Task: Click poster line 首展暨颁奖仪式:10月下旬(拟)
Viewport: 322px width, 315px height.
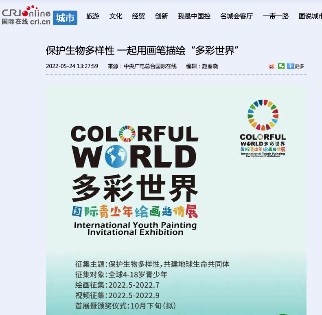Action: pyautogui.click(x=126, y=306)
